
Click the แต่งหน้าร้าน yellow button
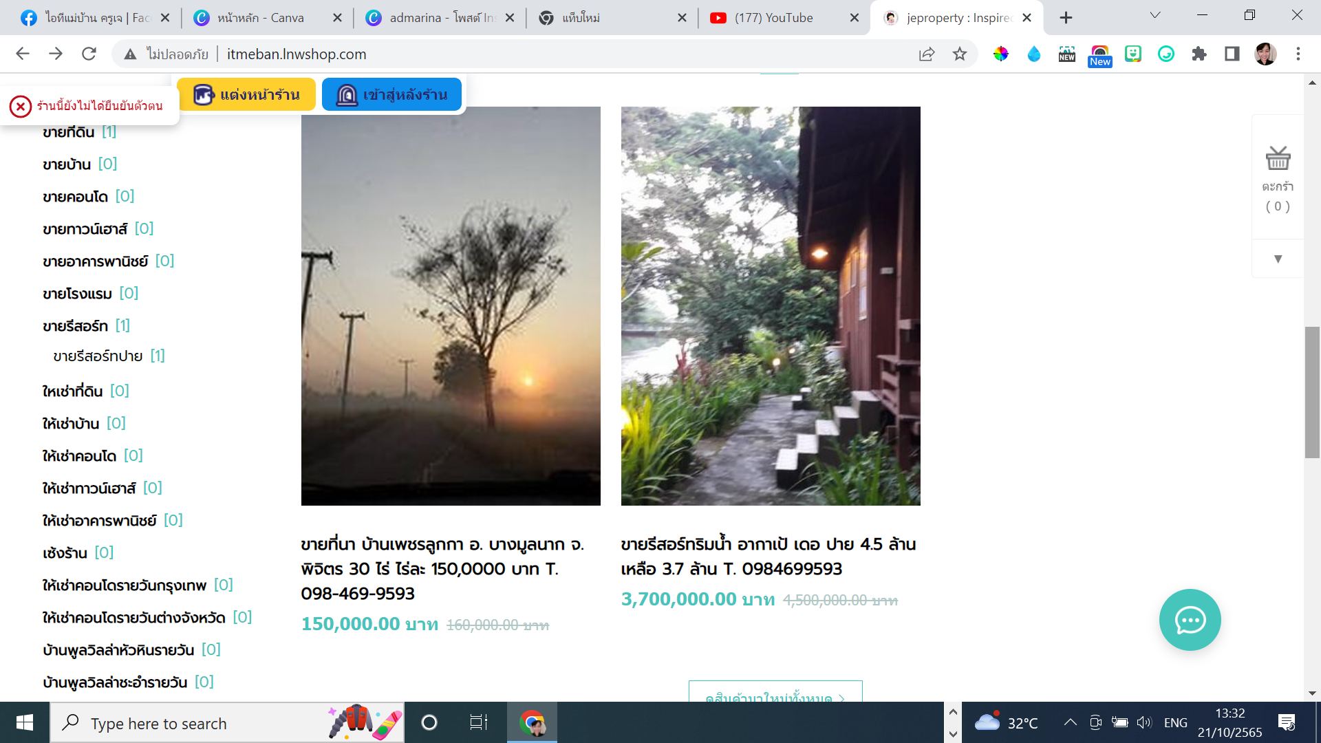(x=246, y=94)
